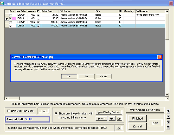
Task: Open More Filtering Options
Action: tap(108, 112)
